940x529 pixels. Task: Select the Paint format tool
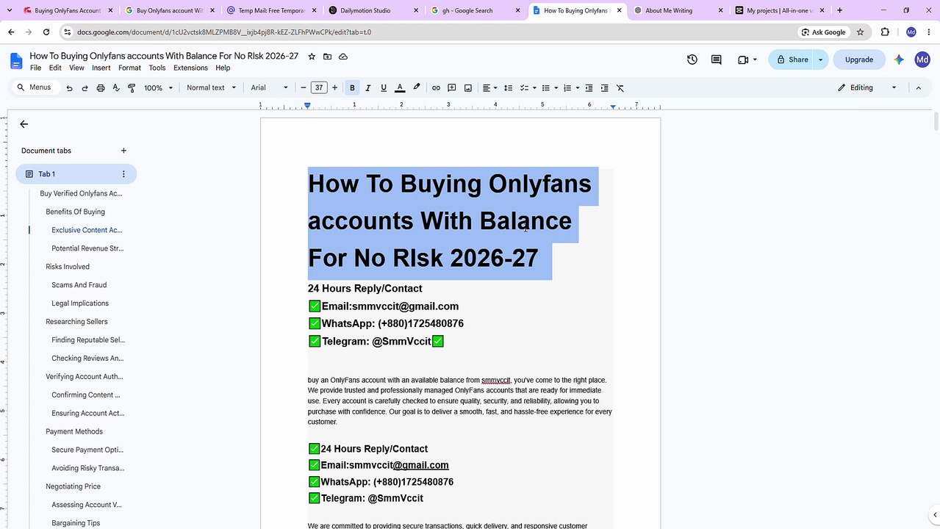tap(132, 87)
